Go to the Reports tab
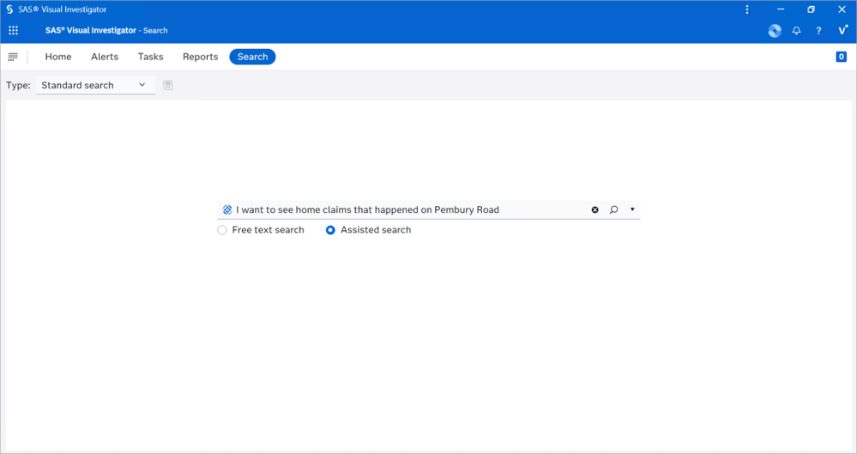Screen dimensions: 857x454 (200, 57)
